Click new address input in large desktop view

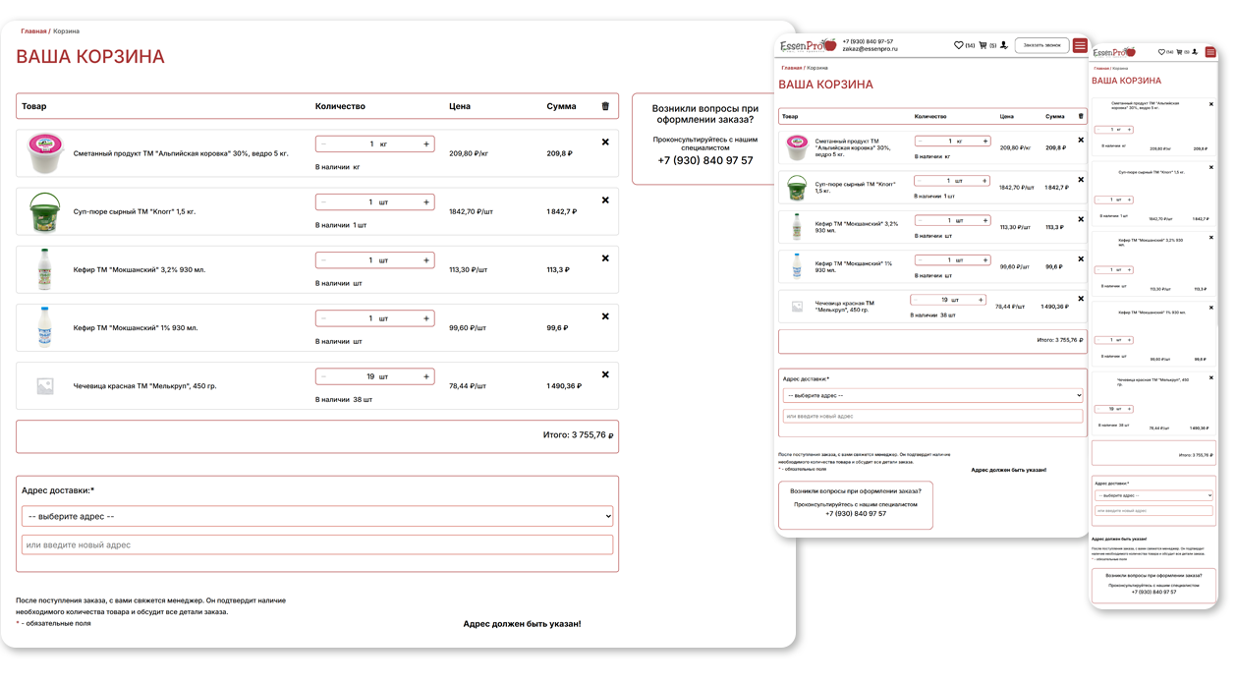[x=317, y=544]
